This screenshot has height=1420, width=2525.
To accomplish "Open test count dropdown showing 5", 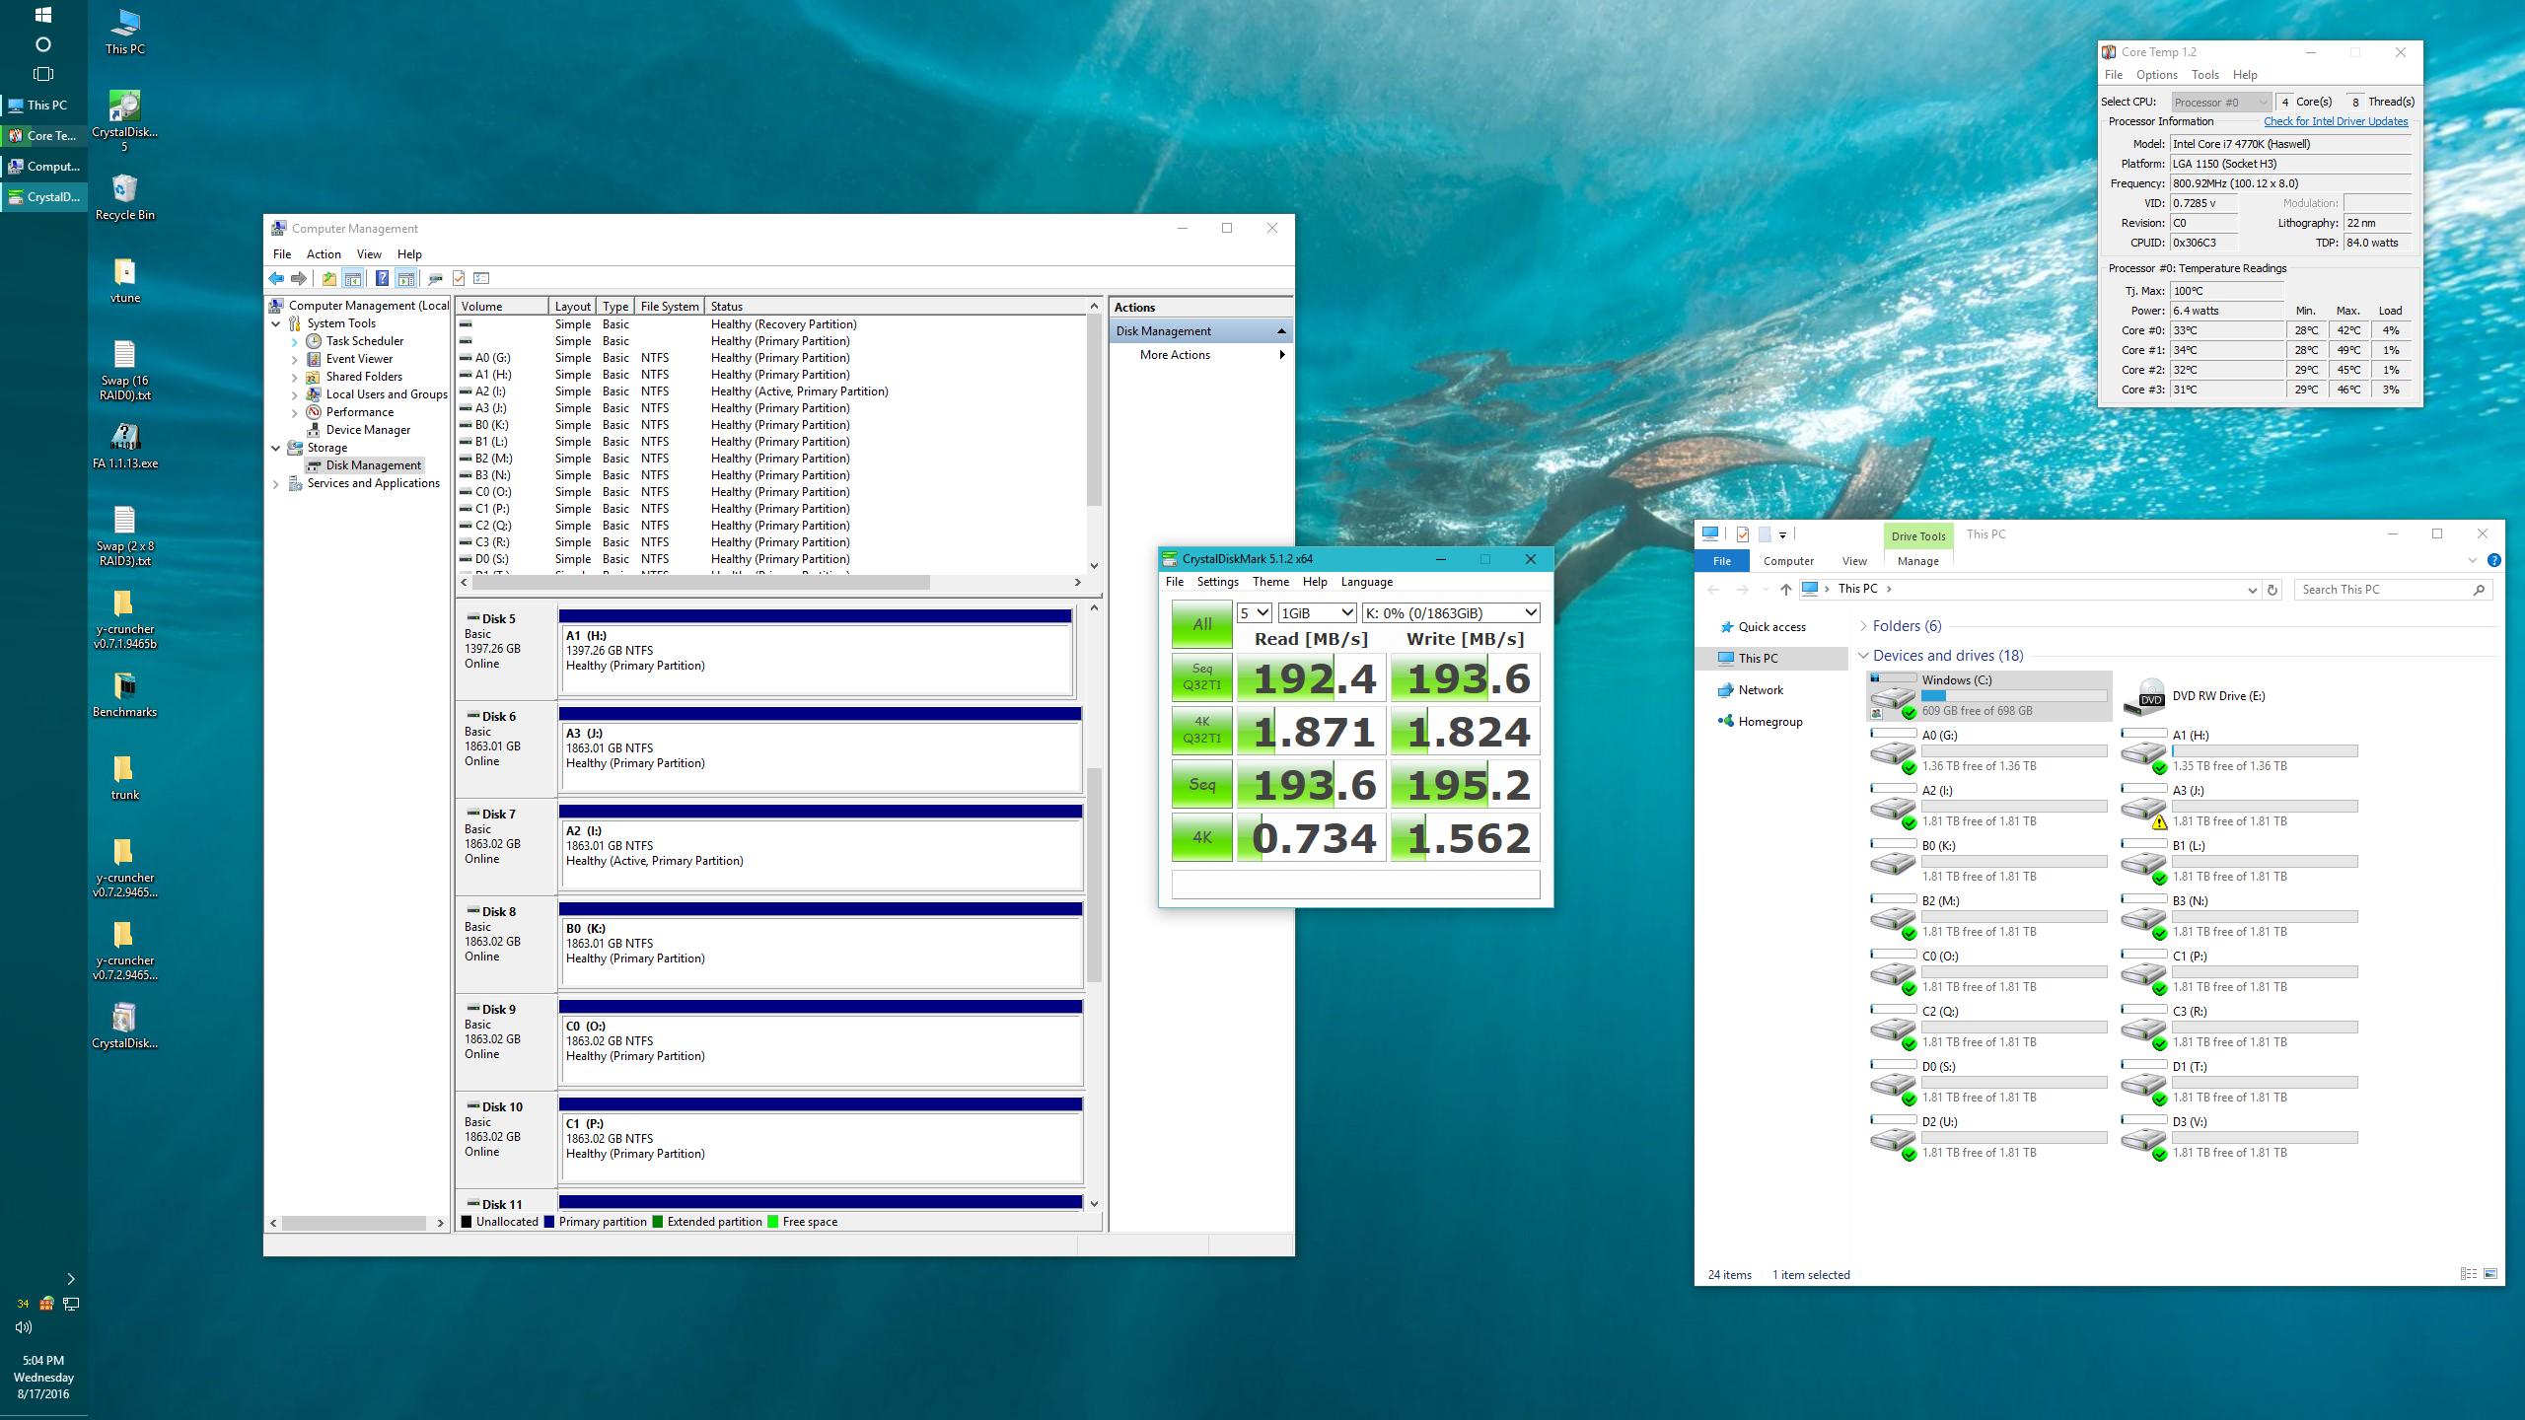I will pyautogui.click(x=1254, y=613).
